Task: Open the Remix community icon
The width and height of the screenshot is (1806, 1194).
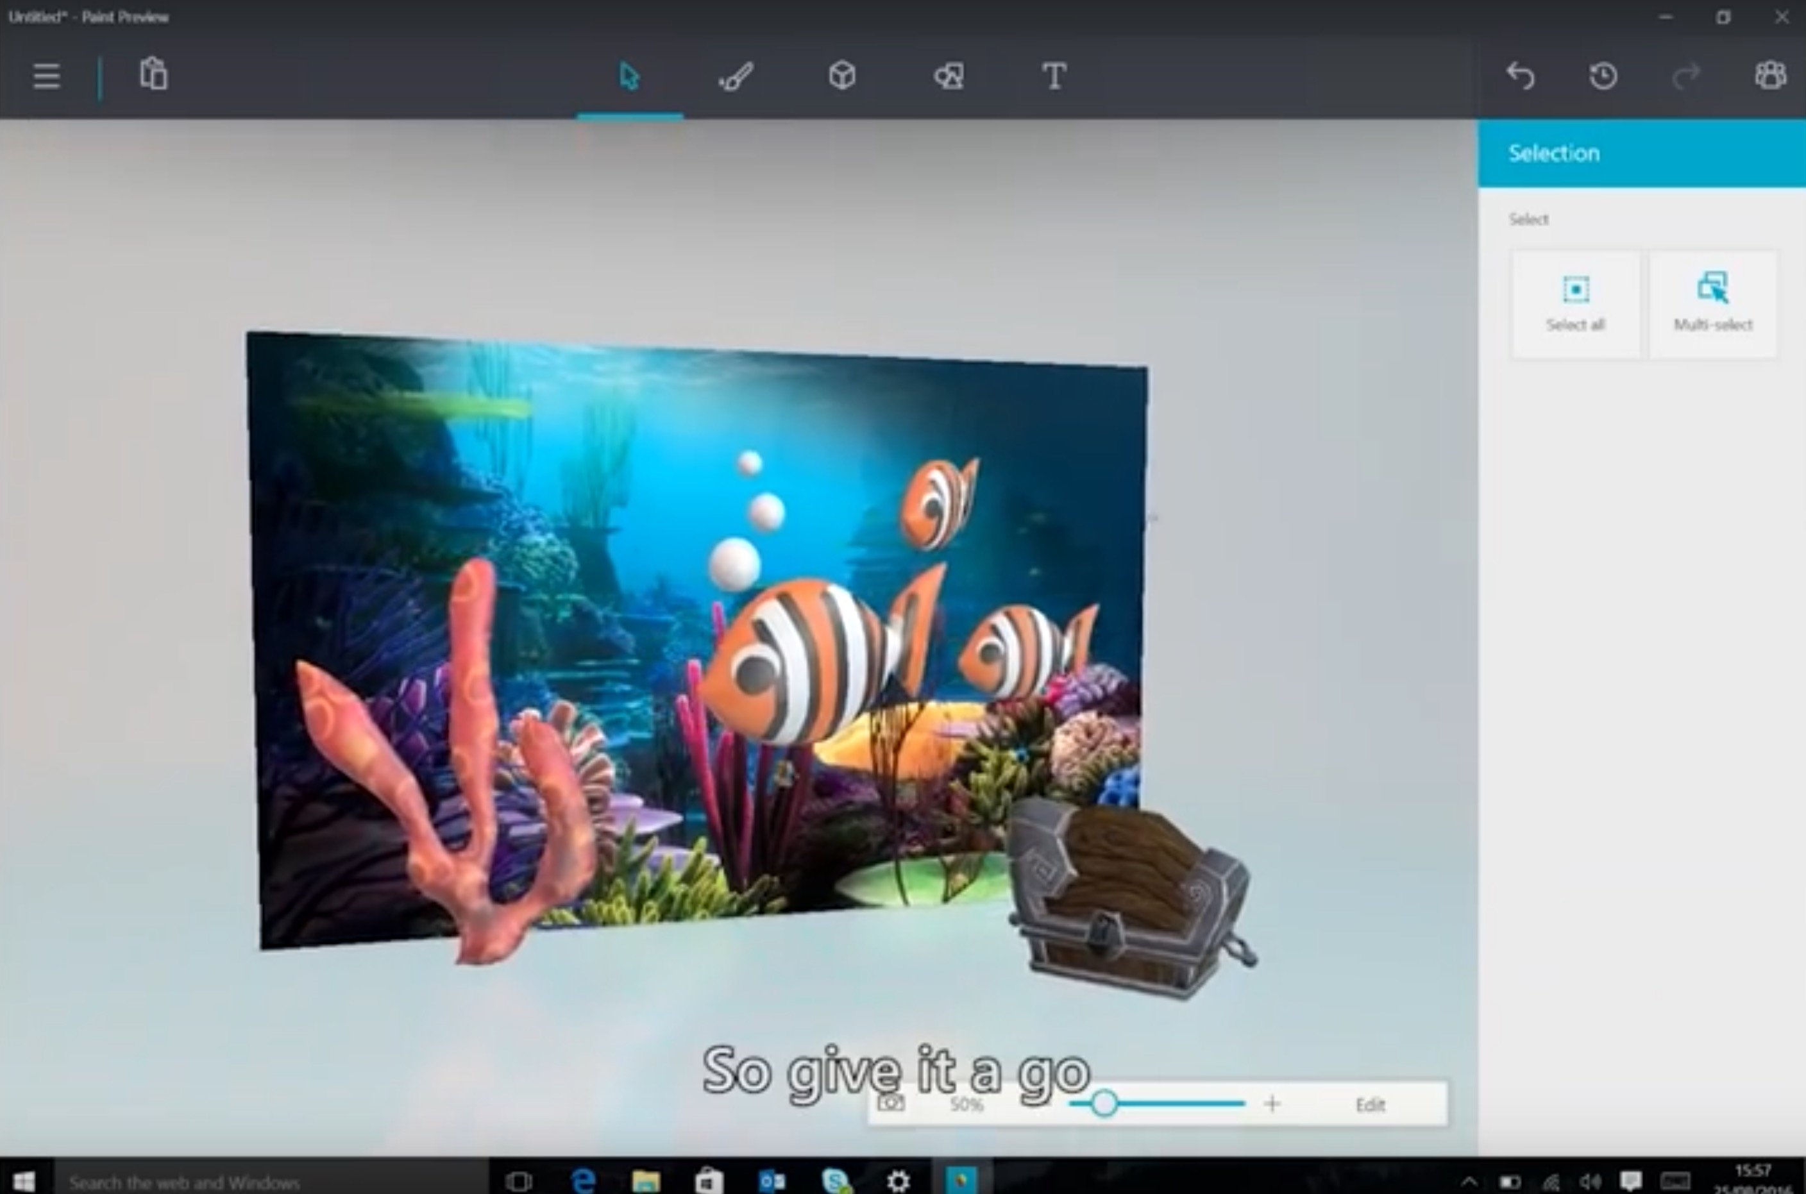Action: point(1770,76)
